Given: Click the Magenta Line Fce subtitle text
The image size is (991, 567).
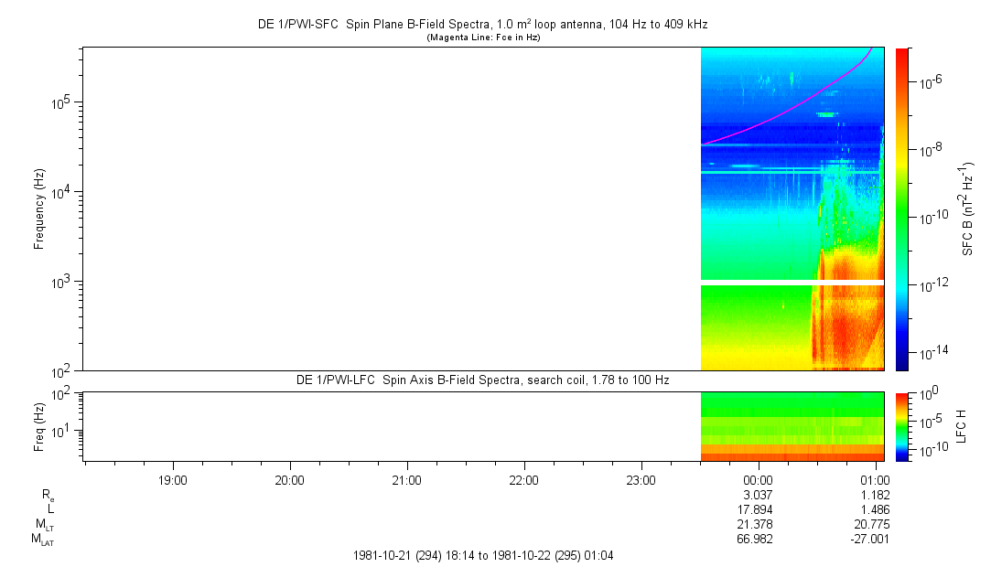Looking at the screenshot, I should coord(483,37).
